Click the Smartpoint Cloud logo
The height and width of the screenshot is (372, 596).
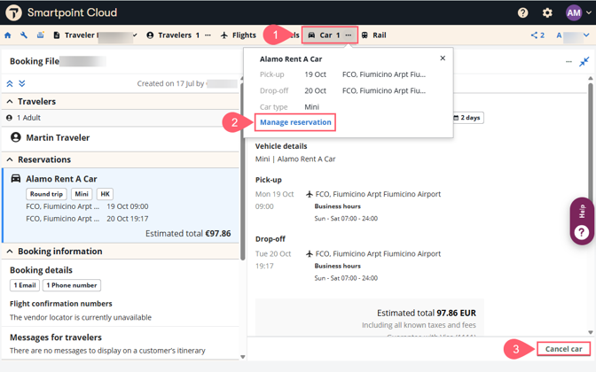point(13,12)
